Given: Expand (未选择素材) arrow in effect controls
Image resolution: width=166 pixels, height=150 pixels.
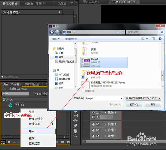Looking at the screenshot, I should click(60, 12).
